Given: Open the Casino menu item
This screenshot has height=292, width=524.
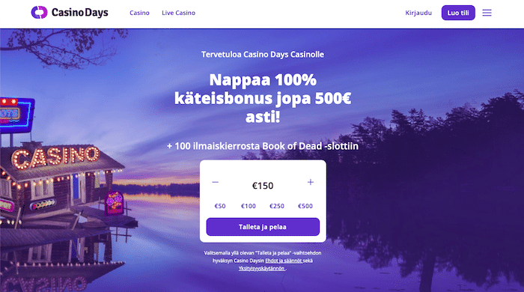Looking at the screenshot, I should pos(139,13).
